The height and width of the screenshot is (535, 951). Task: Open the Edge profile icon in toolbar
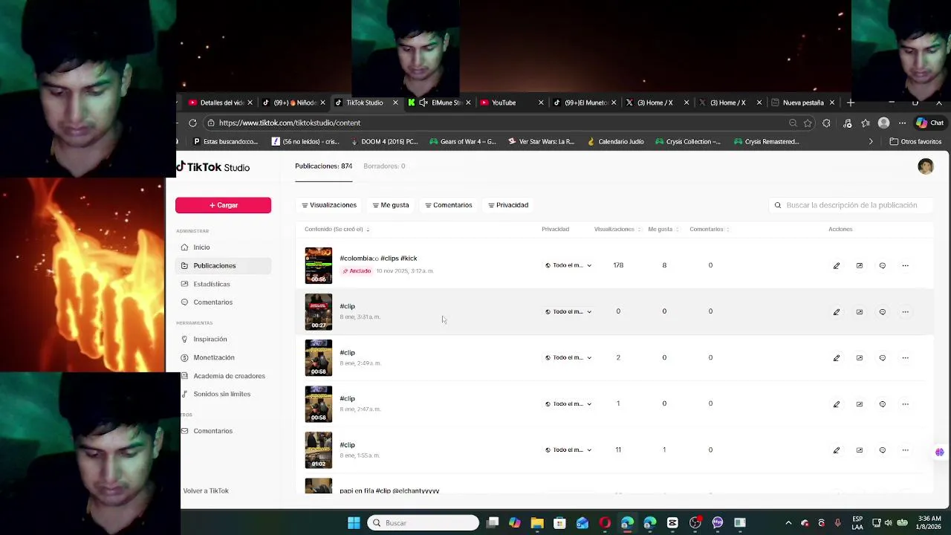[883, 123]
